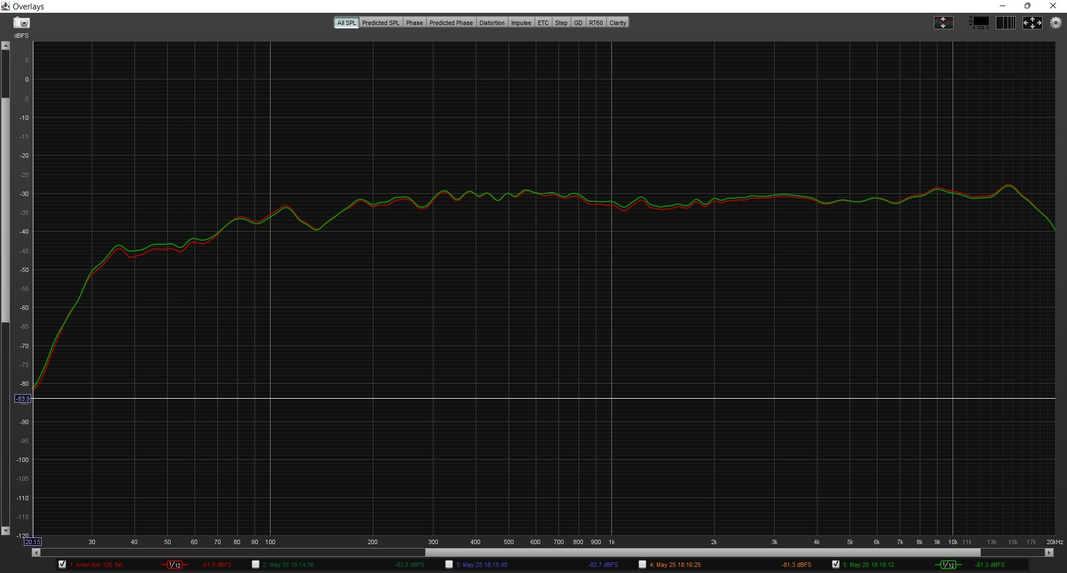1067x573 pixels.
Task: Click the 20.15 frequency start field
Action: tap(33, 542)
